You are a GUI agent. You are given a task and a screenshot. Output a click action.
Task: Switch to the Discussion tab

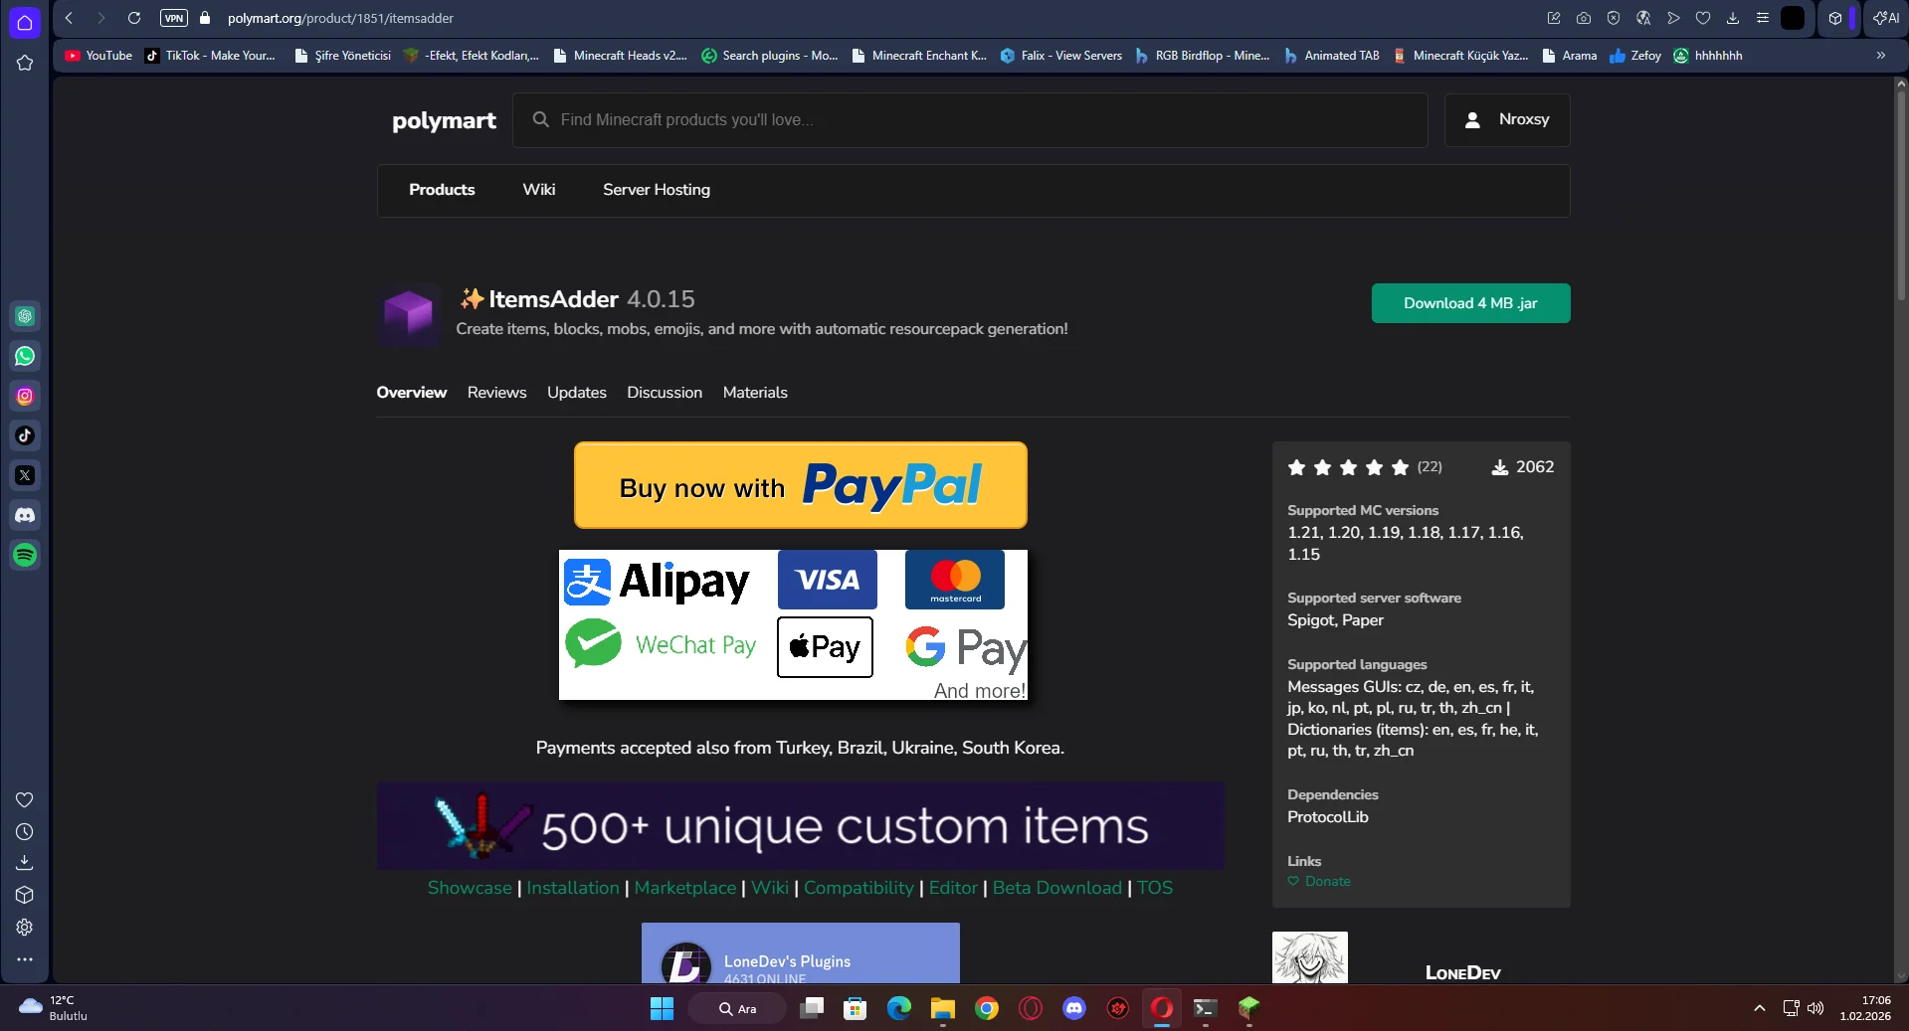(x=665, y=393)
